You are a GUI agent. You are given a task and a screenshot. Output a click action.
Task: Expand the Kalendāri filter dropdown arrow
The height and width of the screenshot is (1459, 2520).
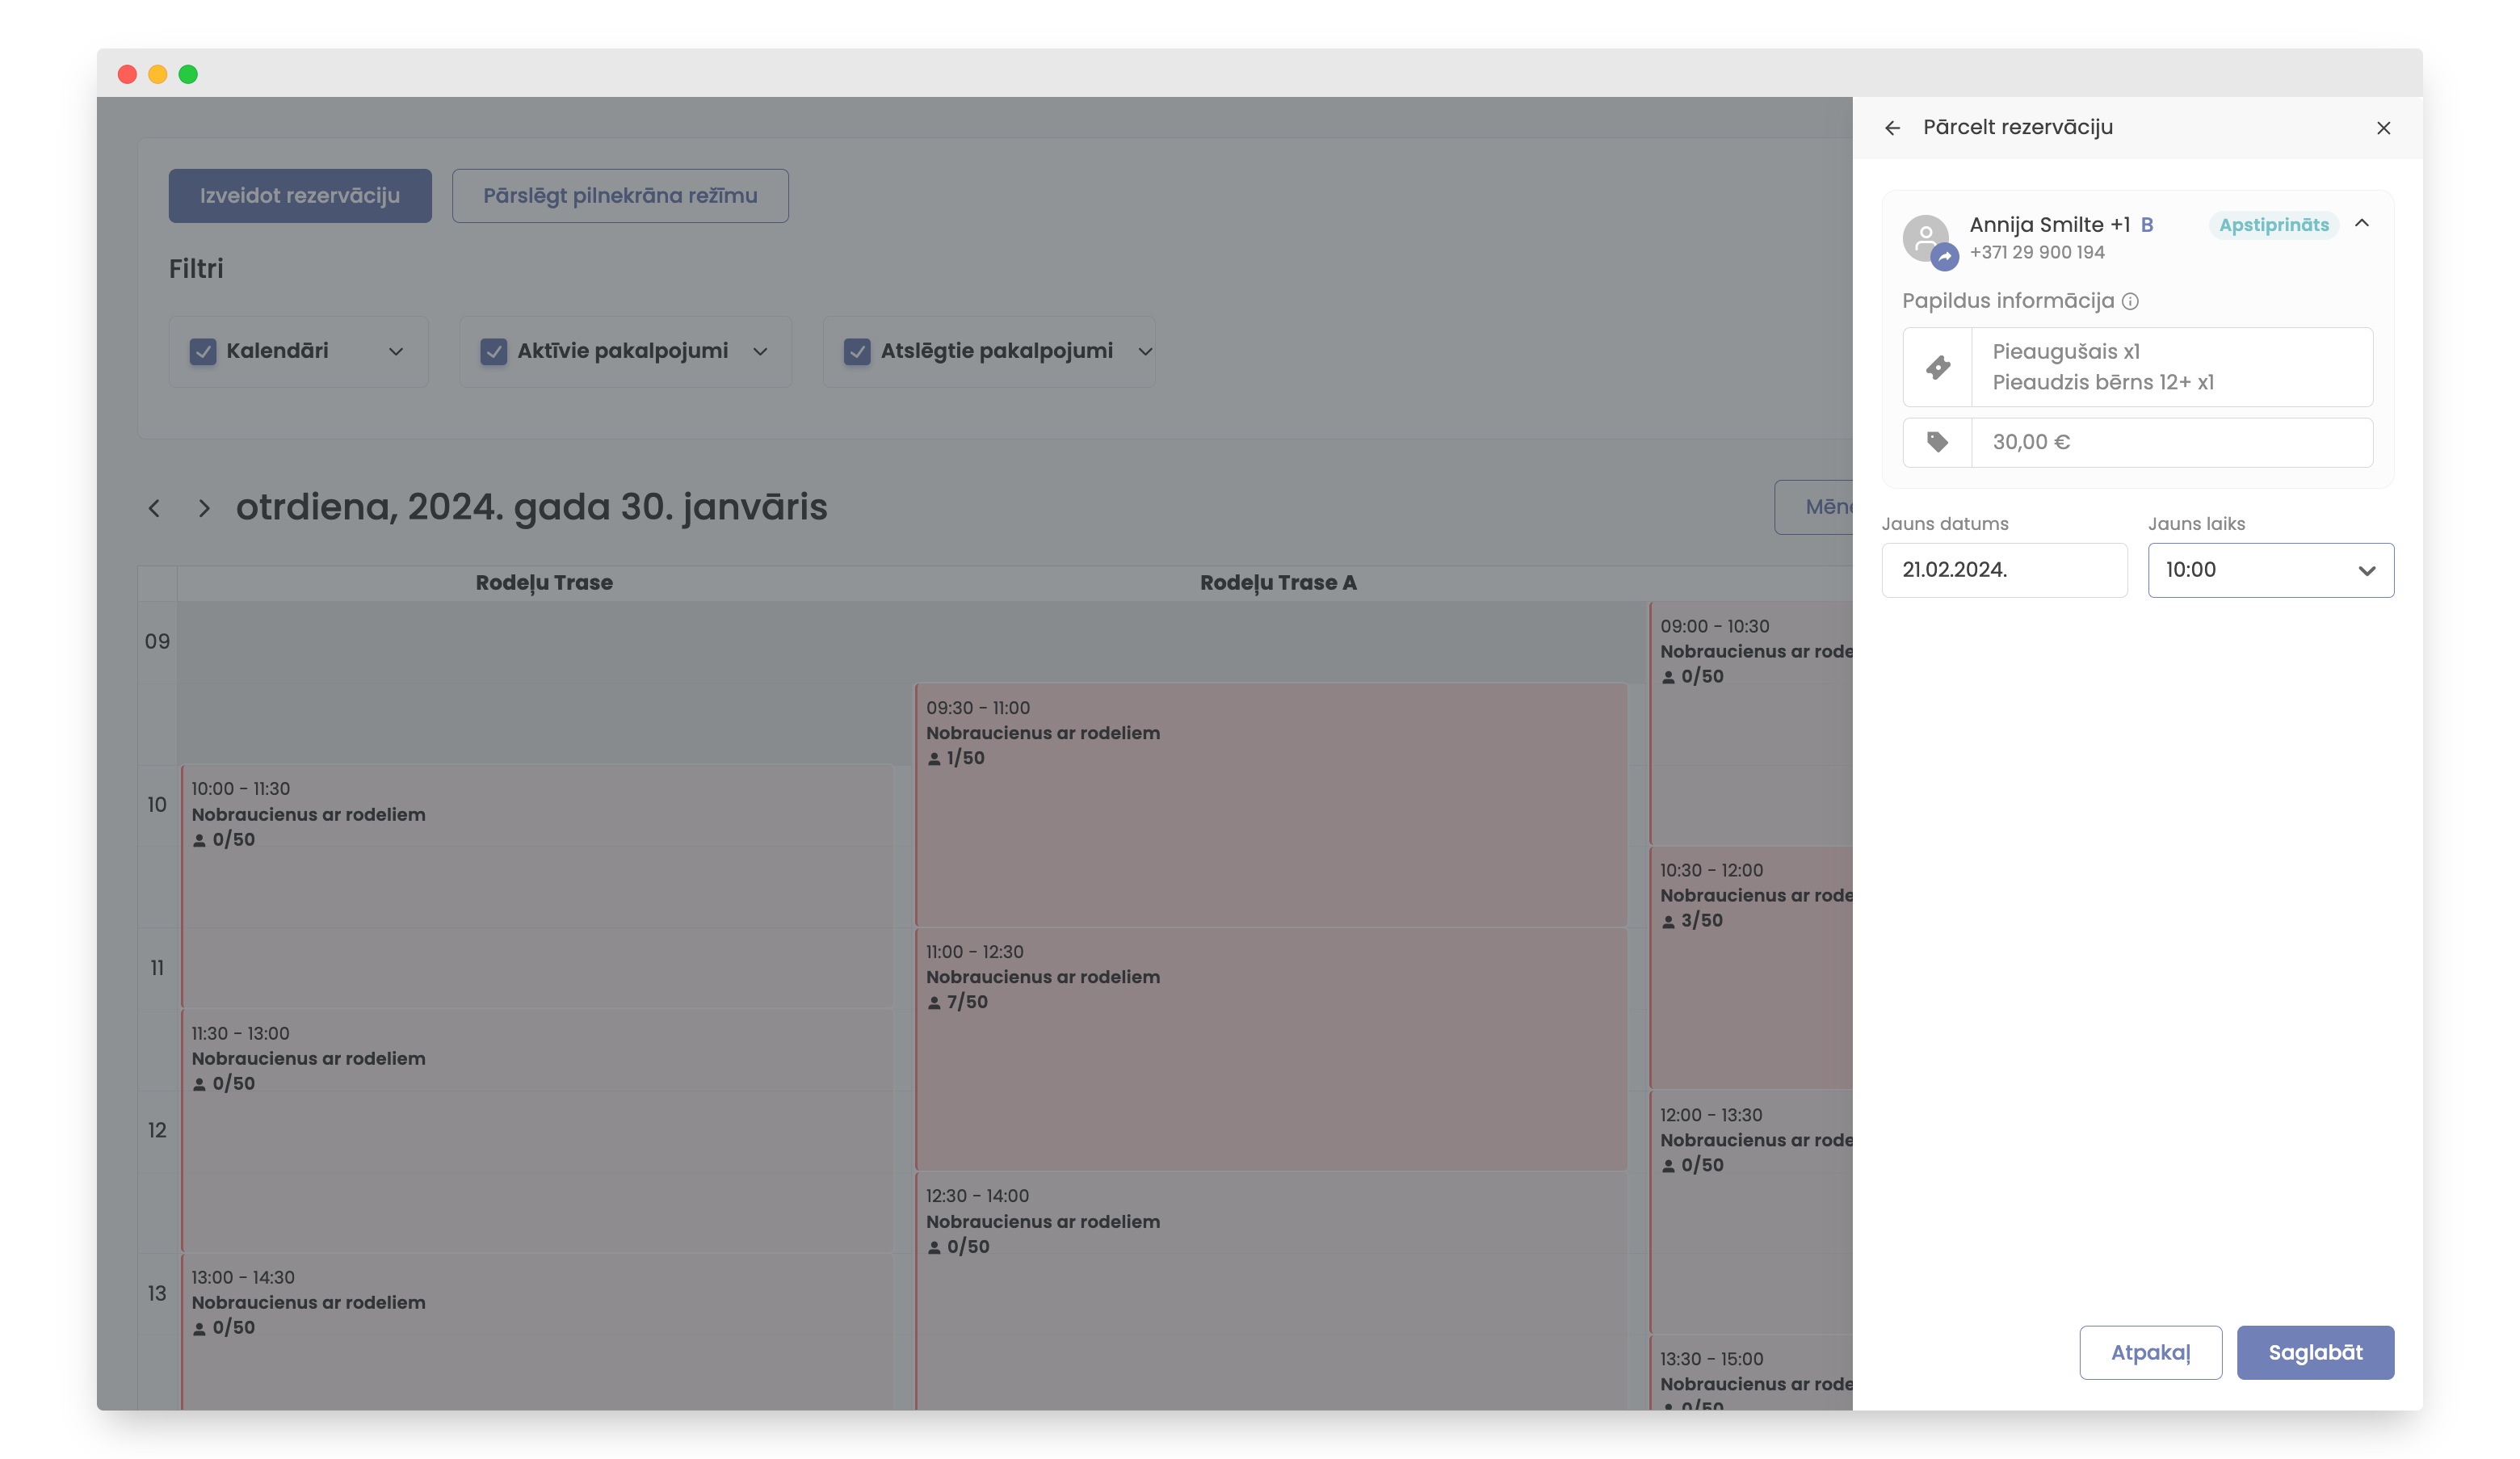[x=396, y=351]
